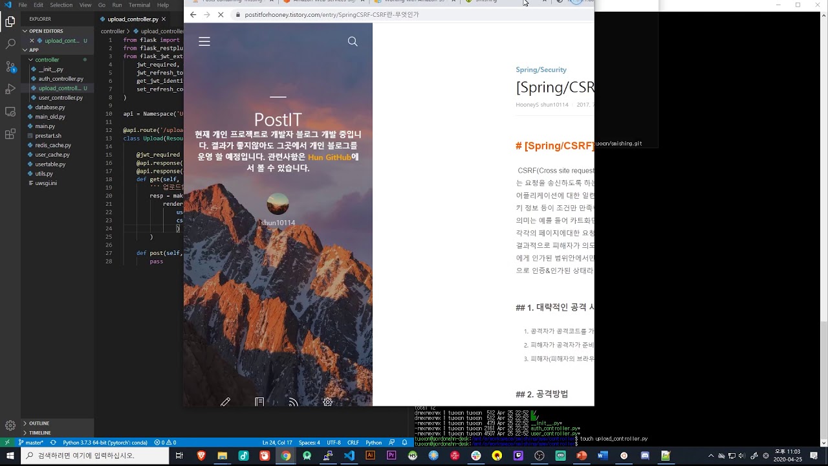
Task: Open the Explorer view in VS Code
Action: click(10, 21)
